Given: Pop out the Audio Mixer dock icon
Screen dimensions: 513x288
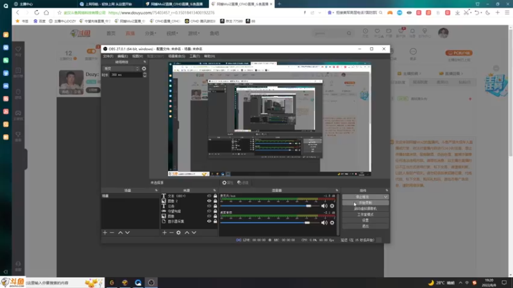Looking at the screenshot, I should coord(337,190).
